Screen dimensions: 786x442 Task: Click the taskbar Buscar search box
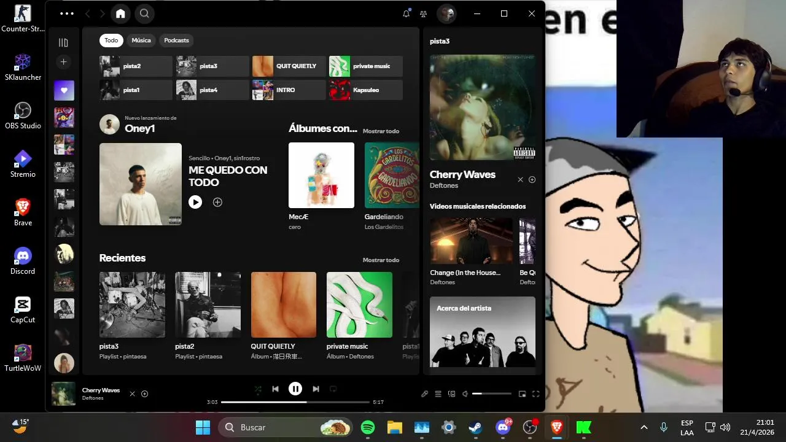pos(286,427)
